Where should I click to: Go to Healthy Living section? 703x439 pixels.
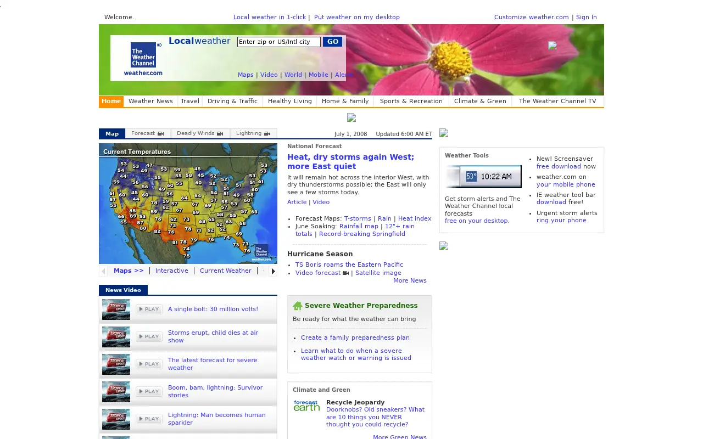[290, 101]
